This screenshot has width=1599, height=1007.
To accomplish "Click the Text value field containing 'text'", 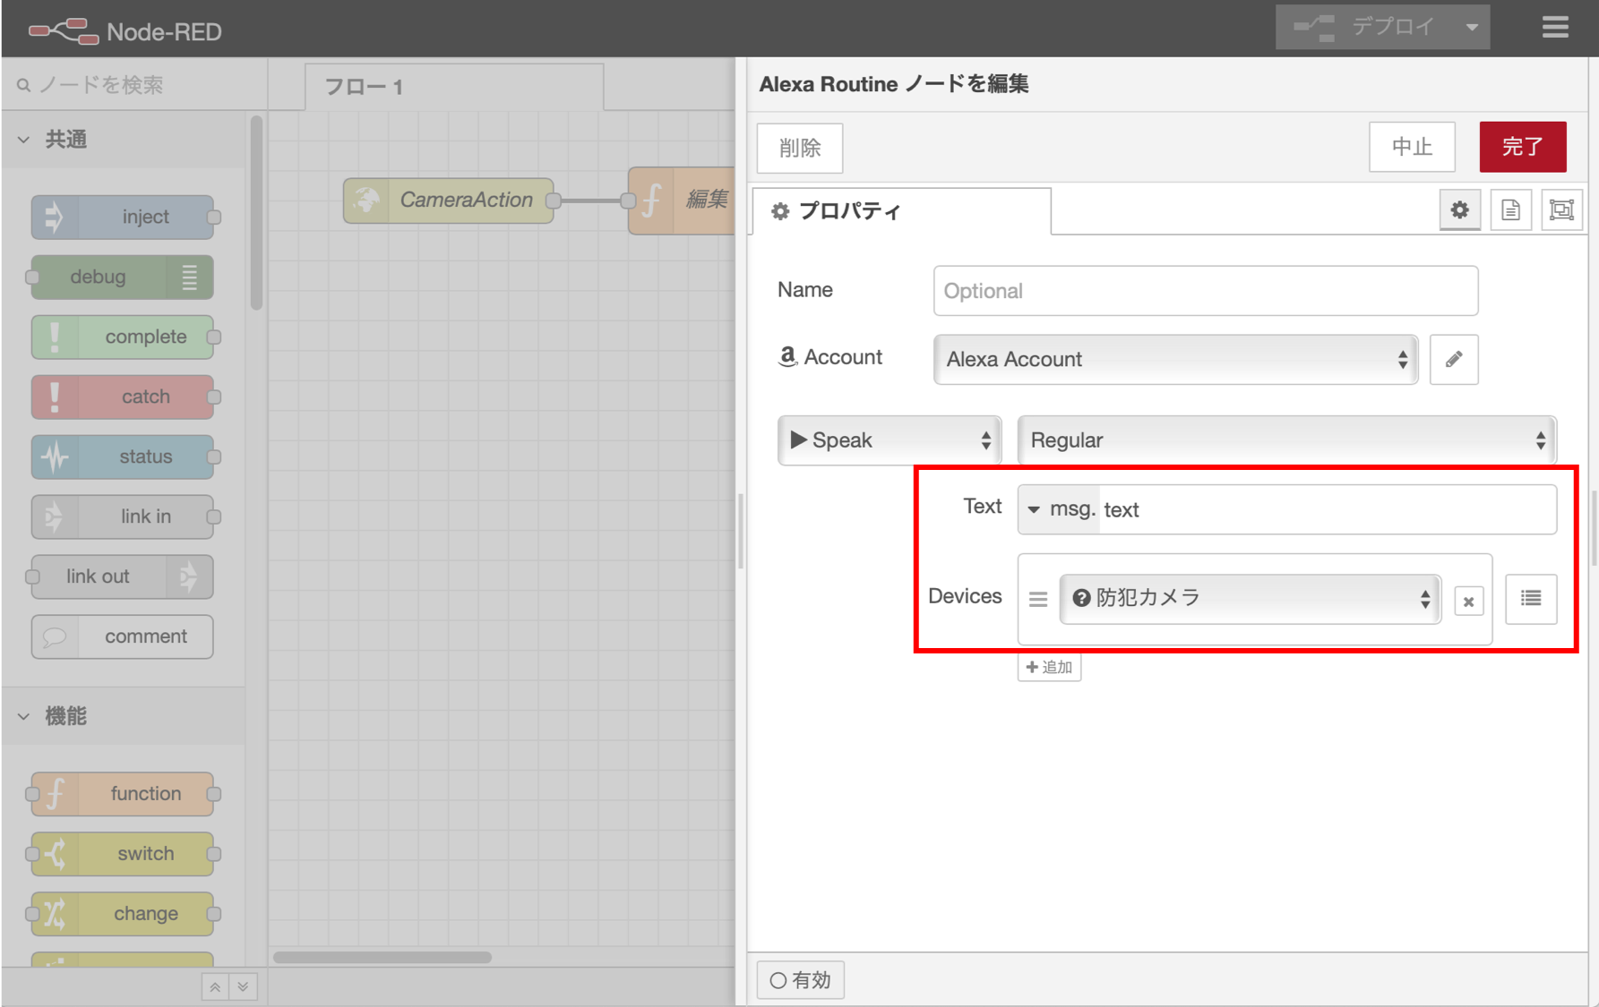I will click(1328, 509).
